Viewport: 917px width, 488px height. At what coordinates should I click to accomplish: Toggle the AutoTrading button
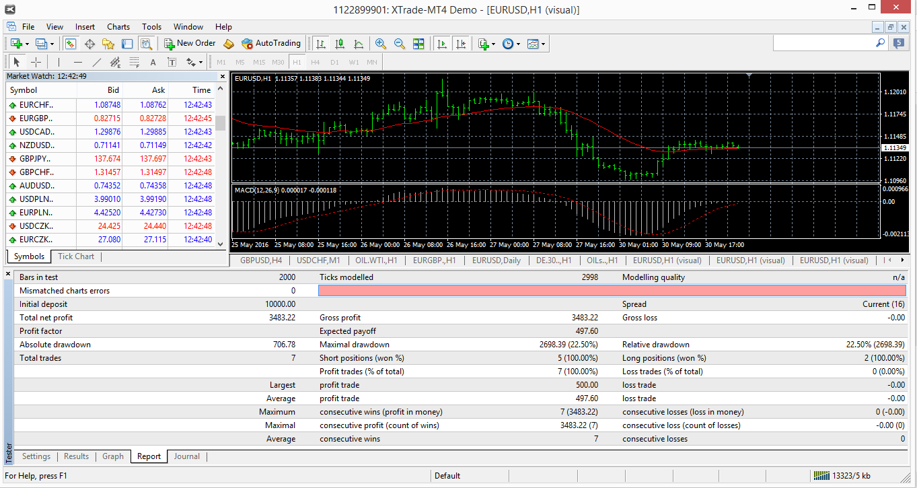pos(271,44)
